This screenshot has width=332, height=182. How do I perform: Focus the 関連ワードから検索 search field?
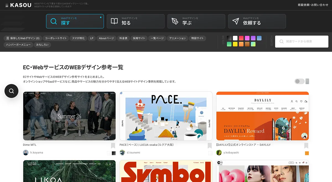(x=302, y=42)
